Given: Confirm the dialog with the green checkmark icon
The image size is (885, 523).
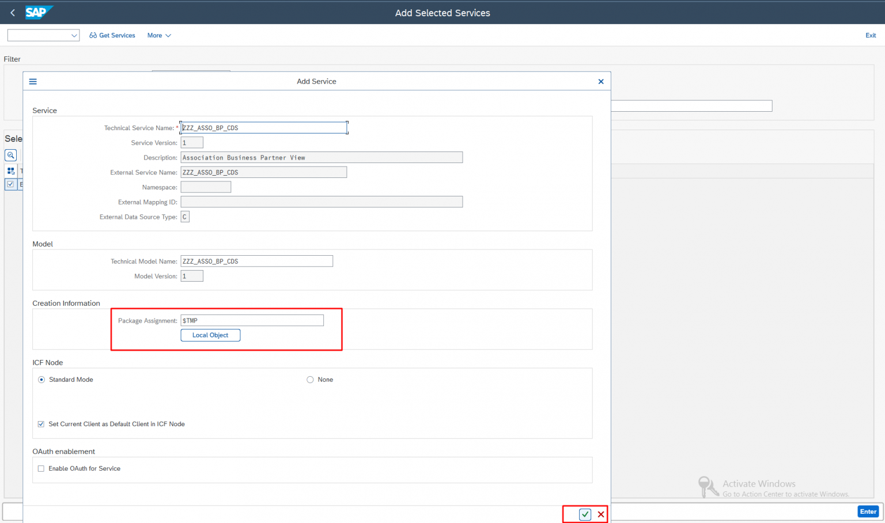Looking at the screenshot, I should [585, 514].
